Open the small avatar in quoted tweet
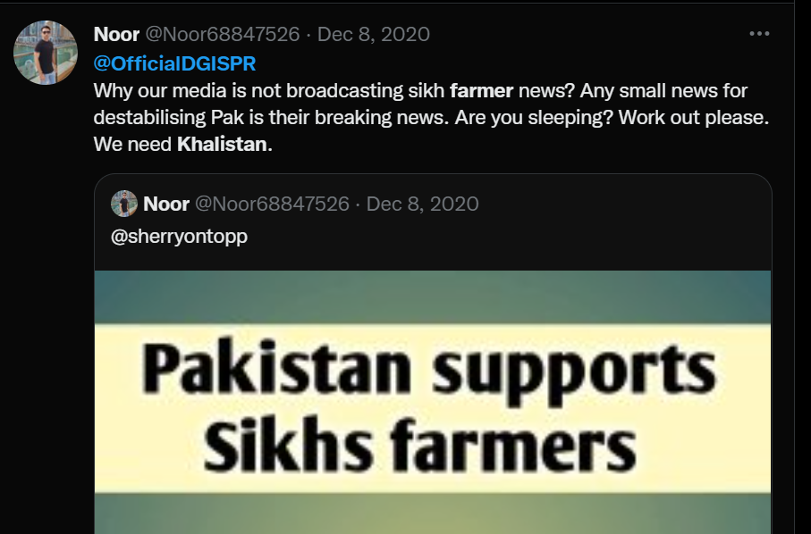 click(124, 204)
